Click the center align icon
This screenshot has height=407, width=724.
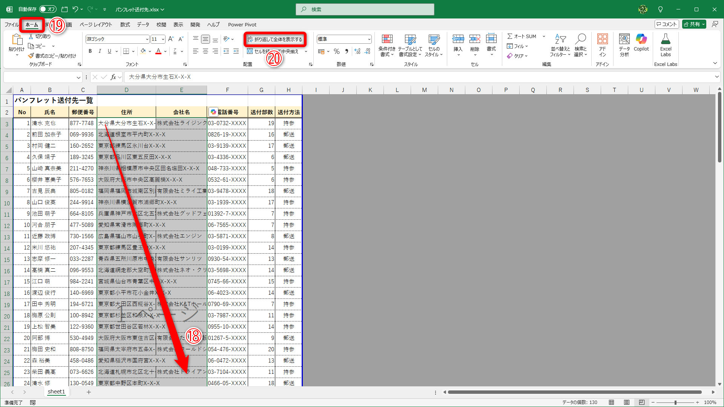tap(206, 51)
